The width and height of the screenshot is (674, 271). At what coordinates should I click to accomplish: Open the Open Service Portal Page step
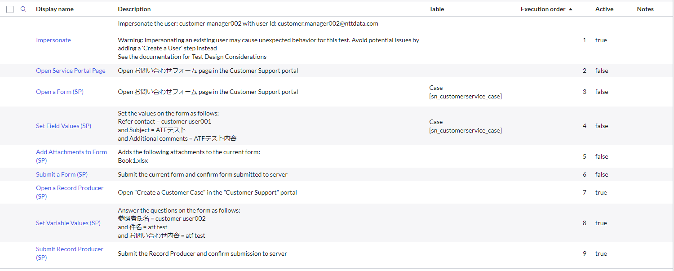(71, 71)
